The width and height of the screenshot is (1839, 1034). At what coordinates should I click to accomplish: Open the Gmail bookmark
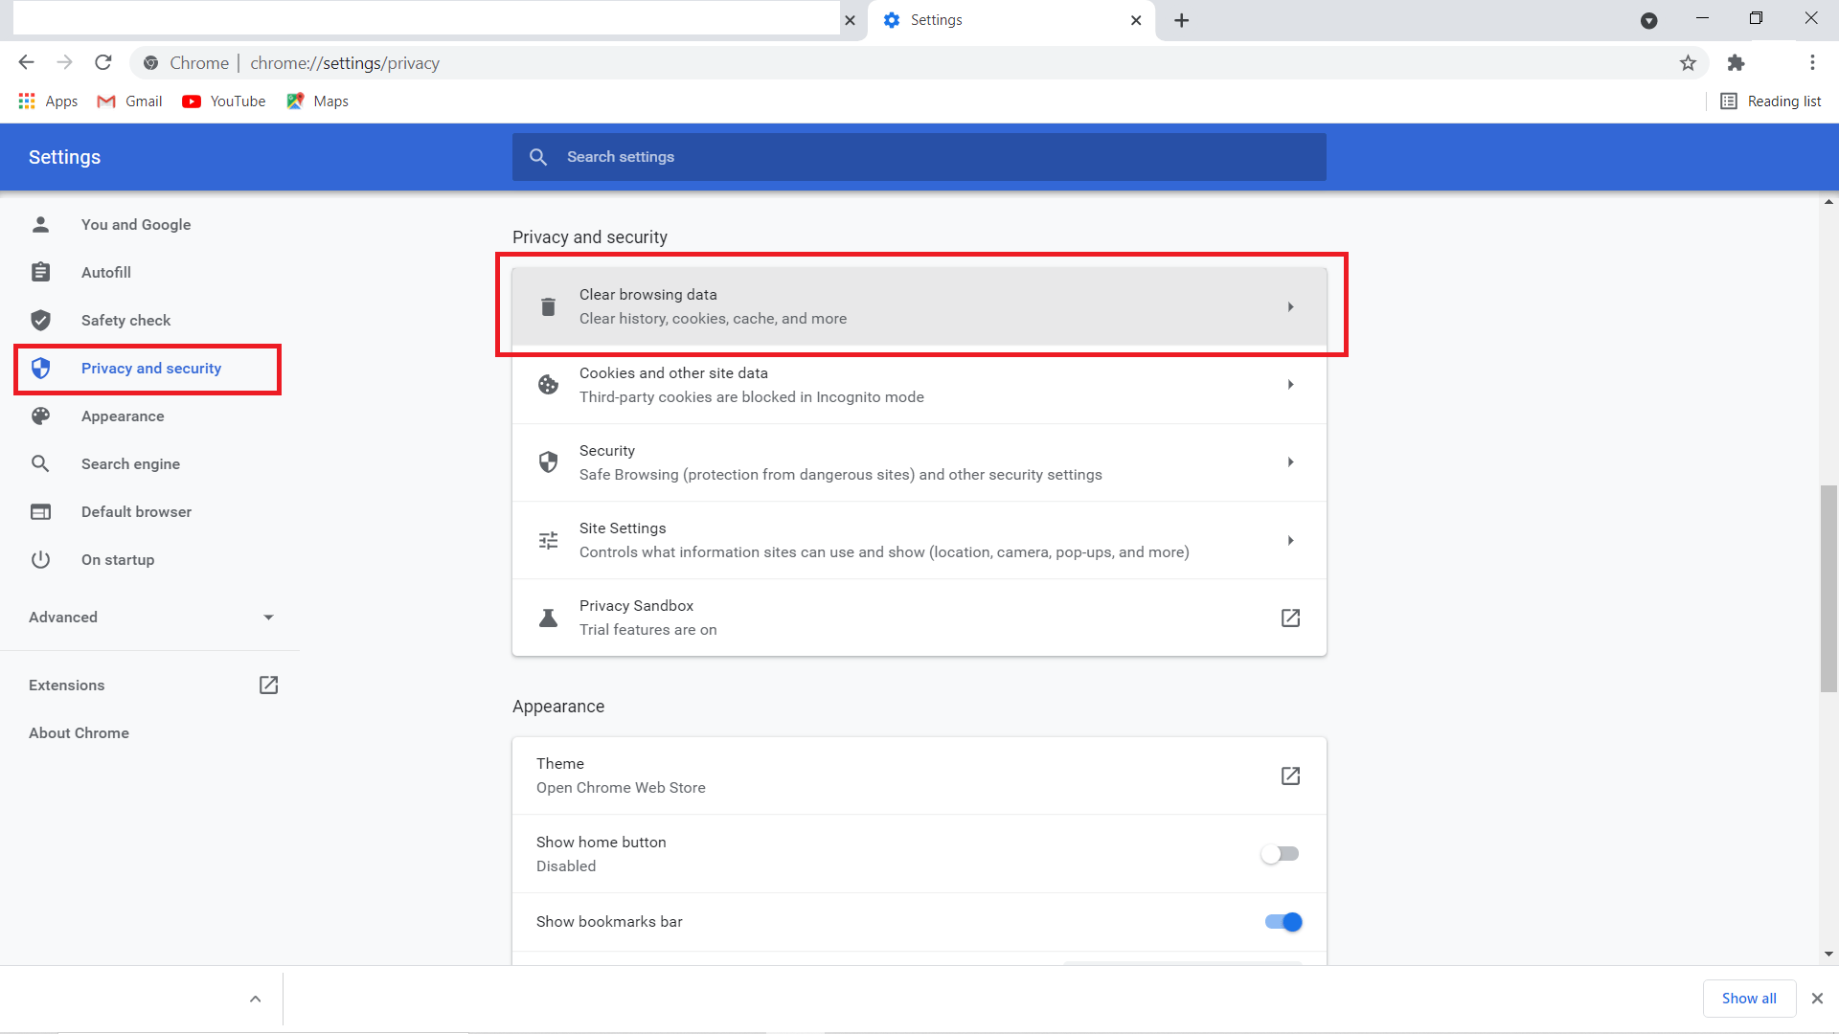[130, 101]
